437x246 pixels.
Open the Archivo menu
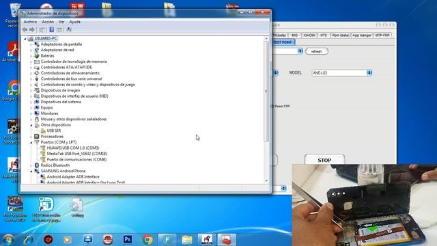(30, 22)
